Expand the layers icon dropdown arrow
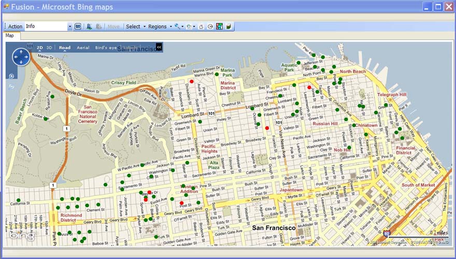456x259 pixels. [x=194, y=27]
